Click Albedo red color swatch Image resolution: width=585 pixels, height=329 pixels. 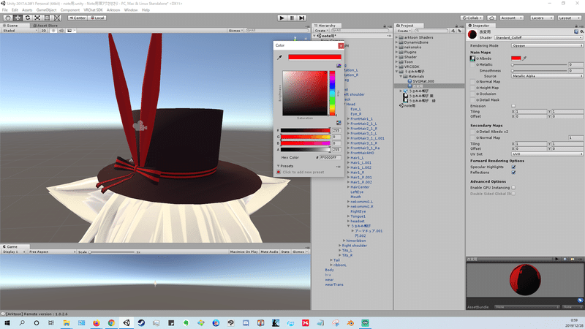tap(516, 58)
